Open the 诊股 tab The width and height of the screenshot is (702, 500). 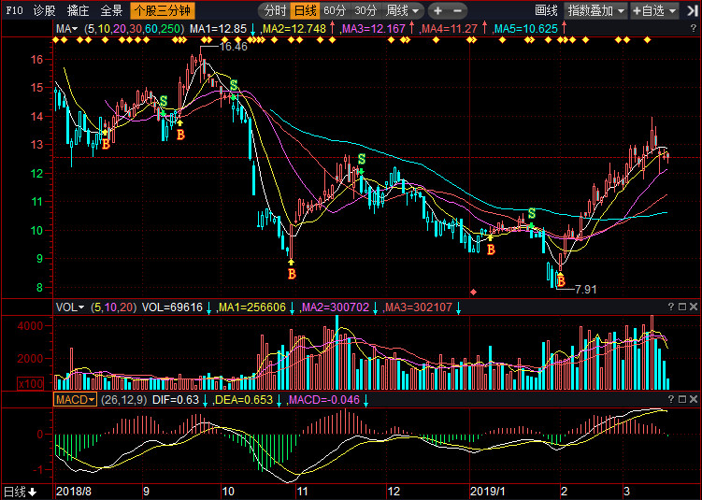pos(44,11)
